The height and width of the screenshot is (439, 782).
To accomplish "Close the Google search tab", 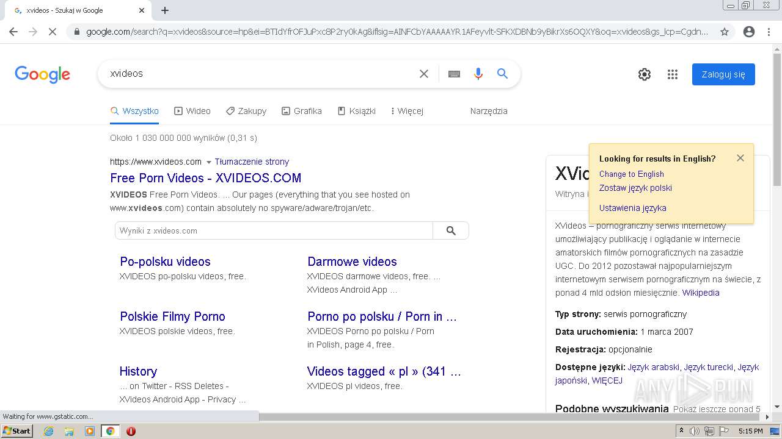I will point(142,10).
